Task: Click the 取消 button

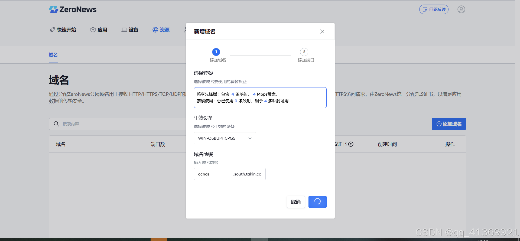Action: pos(296,202)
